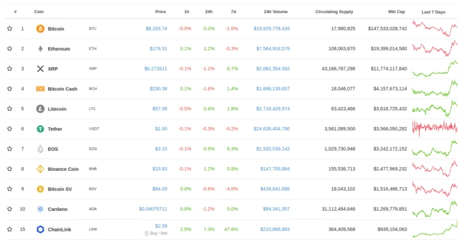Toggle the EOS favorite star
This screenshot has width=463, height=242.
point(10,149)
